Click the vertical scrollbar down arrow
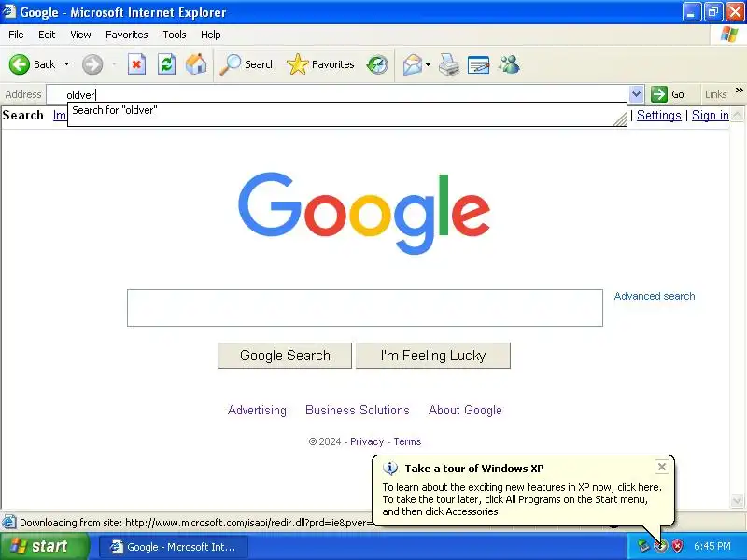Image resolution: width=747 pixels, height=560 pixels. tap(737, 500)
